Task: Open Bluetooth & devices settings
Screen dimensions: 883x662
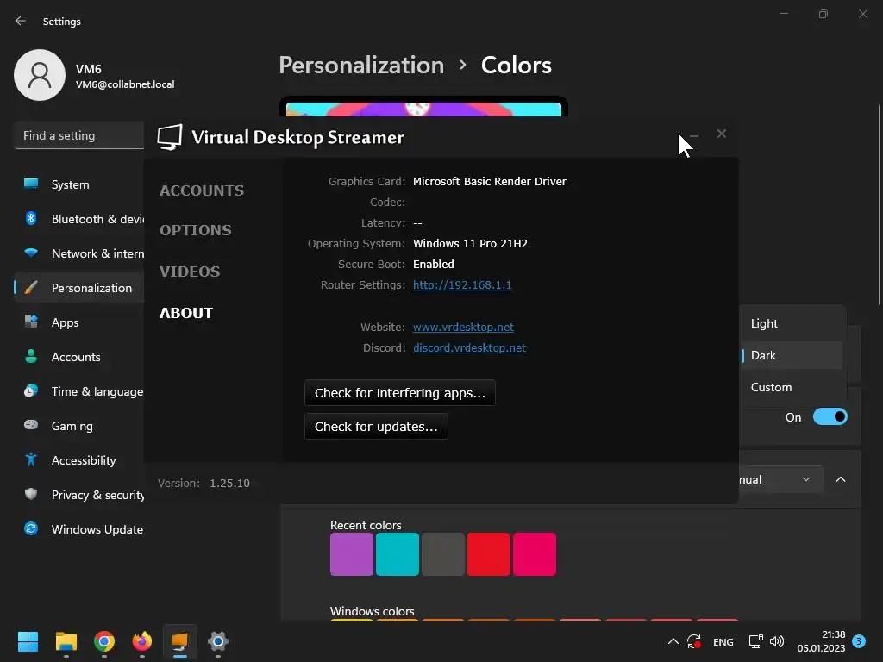Action: [x=78, y=219]
